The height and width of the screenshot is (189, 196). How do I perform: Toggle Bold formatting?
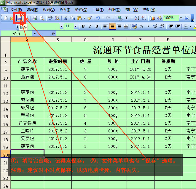tap(83, 26)
